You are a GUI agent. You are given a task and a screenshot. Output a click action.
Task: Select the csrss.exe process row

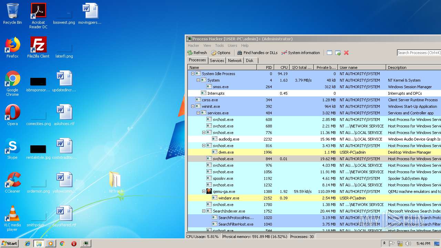point(314,100)
